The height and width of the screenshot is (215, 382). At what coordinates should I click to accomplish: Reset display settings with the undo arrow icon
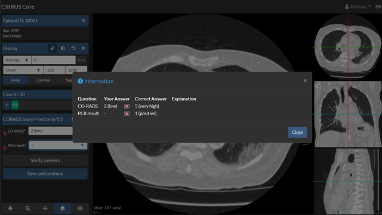pos(73,48)
